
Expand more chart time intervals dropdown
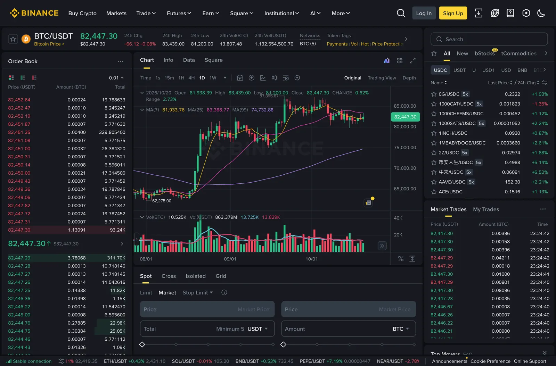pos(225,78)
